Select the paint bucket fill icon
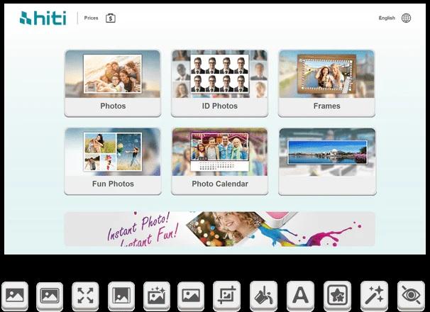430x312 pixels. pos(263,296)
